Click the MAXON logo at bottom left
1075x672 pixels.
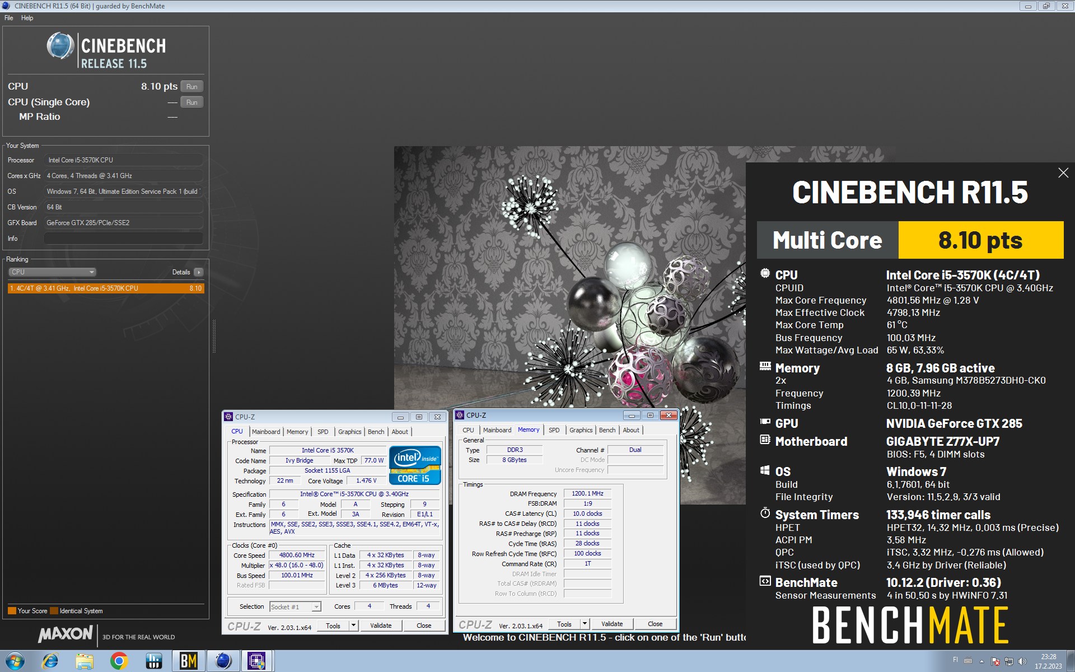[x=66, y=634]
